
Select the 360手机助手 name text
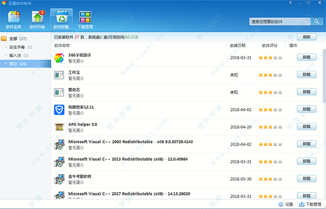click(80, 55)
